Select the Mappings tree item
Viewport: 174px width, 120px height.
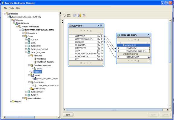click(x=38, y=72)
